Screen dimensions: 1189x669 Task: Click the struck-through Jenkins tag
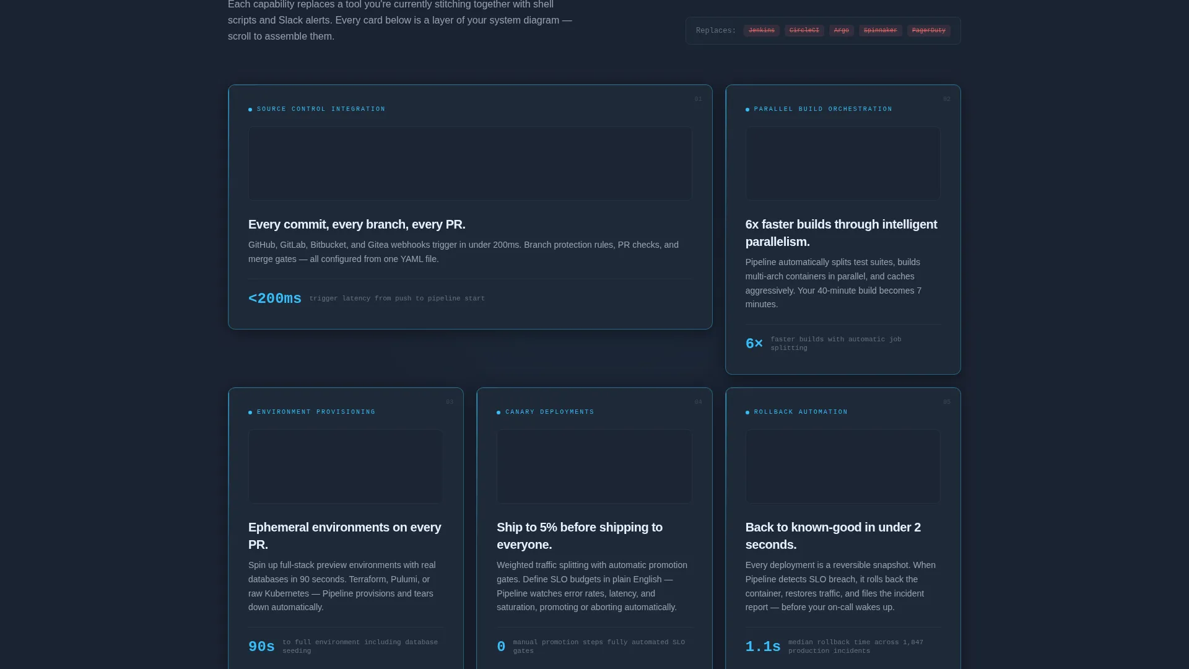[761, 30]
